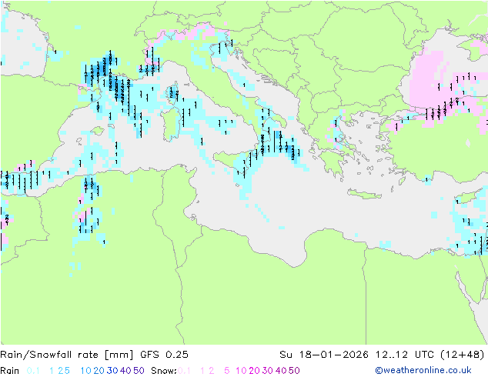Click the '(12+48)' forecast offset text

click(x=463, y=355)
